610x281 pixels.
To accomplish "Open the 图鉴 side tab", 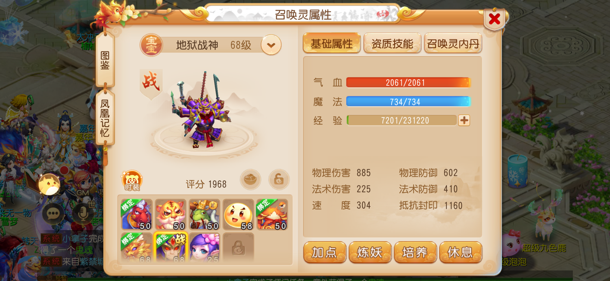I will (105, 60).
